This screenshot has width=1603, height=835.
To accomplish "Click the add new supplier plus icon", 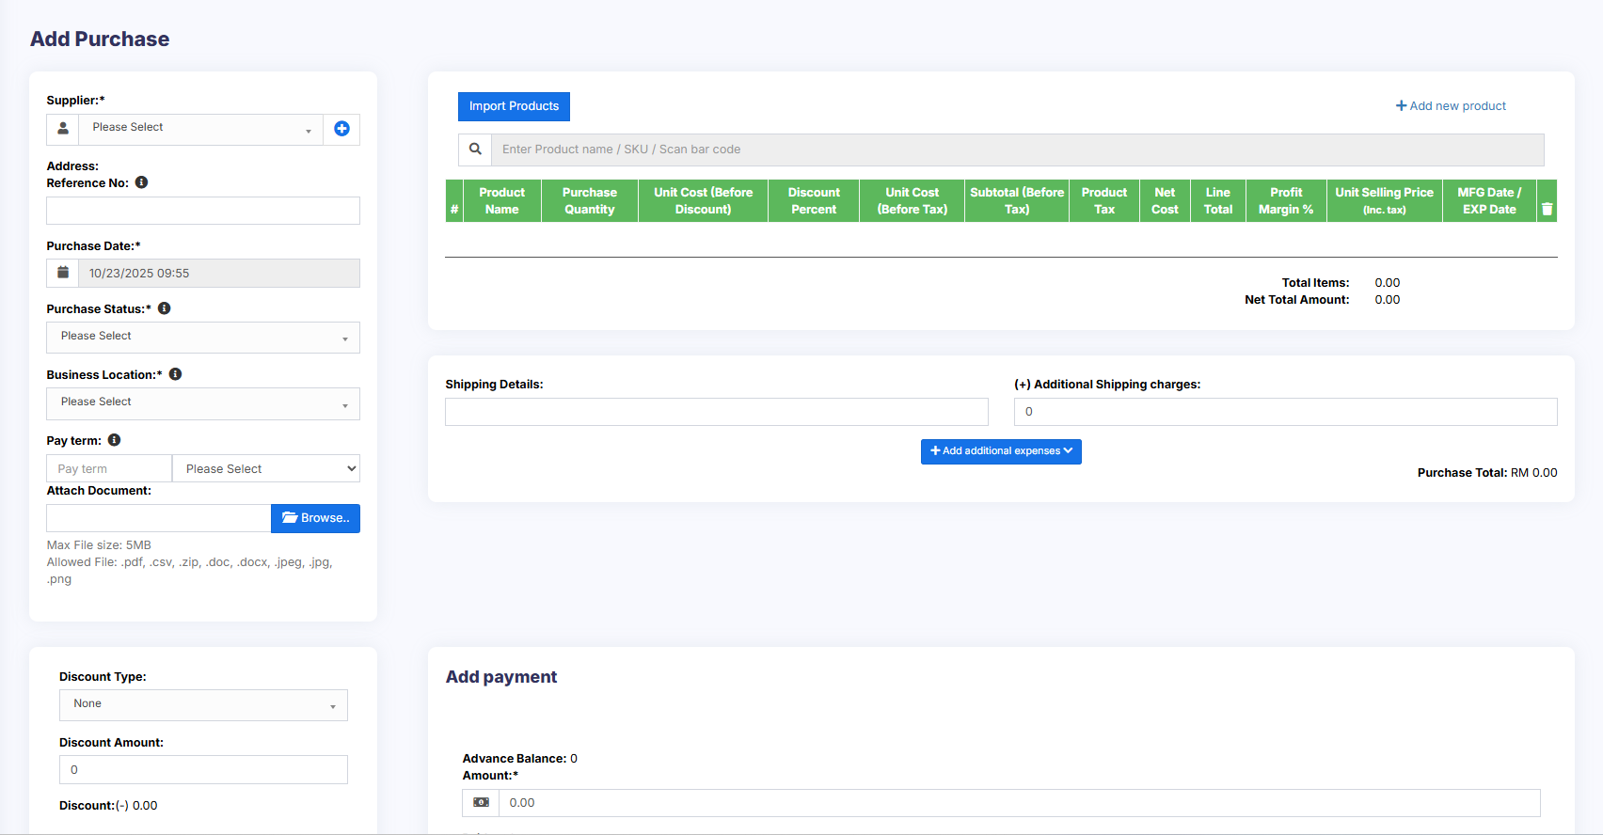I will pyautogui.click(x=341, y=129).
